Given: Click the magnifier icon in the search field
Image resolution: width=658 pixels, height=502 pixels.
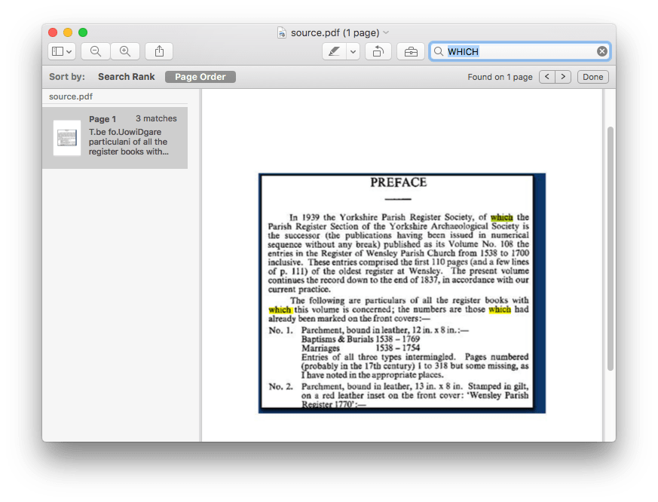Looking at the screenshot, I should (x=437, y=51).
